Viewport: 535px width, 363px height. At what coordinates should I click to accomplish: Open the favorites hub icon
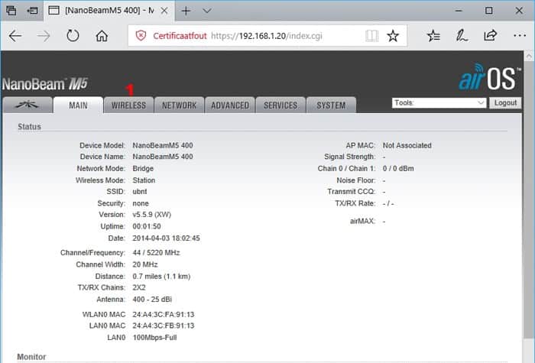(433, 35)
